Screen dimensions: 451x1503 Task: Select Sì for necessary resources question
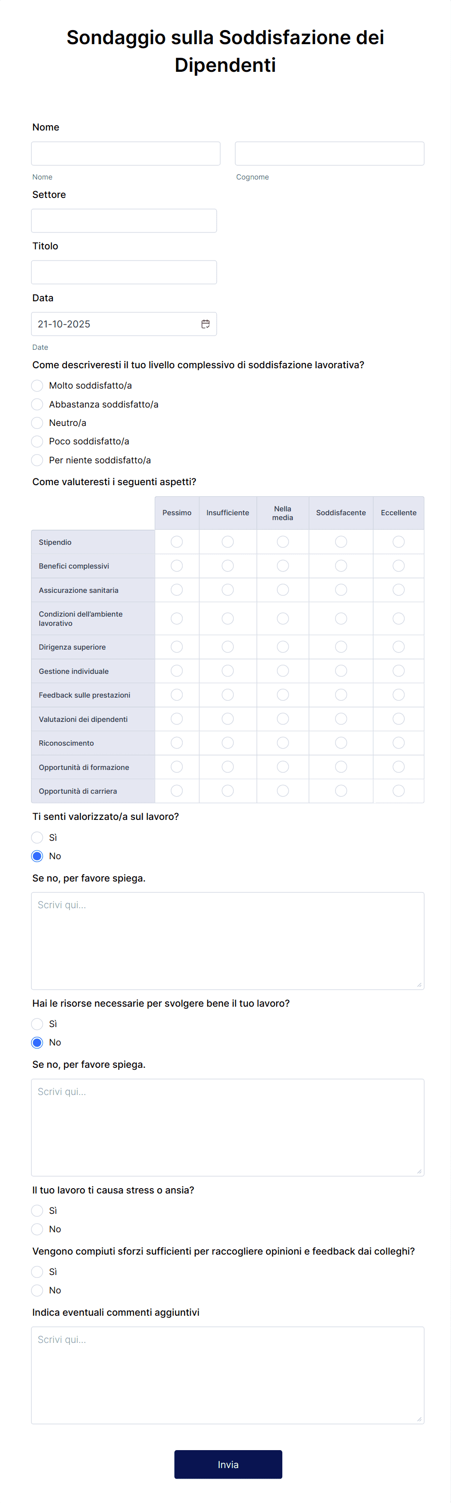point(37,1024)
